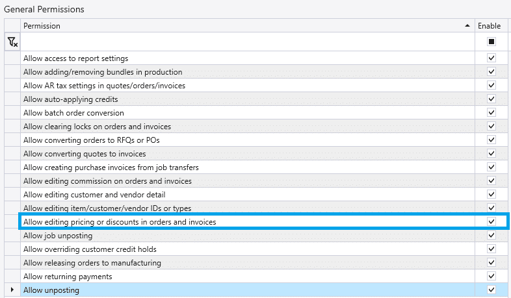The width and height of the screenshot is (511, 298).
Task: Uncheck Allow job unposting permission
Action: pos(491,236)
